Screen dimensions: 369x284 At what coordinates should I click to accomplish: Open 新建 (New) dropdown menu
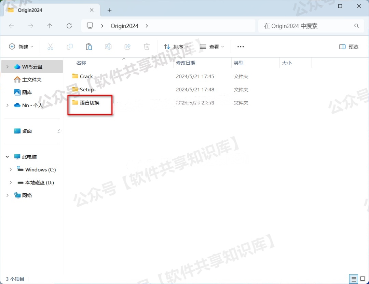click(x=21, y=47)
